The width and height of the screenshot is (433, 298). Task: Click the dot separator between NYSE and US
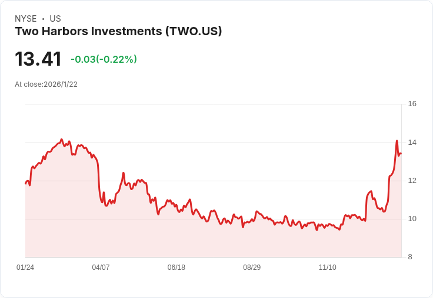pyautogui.click(x=43, y=19)
